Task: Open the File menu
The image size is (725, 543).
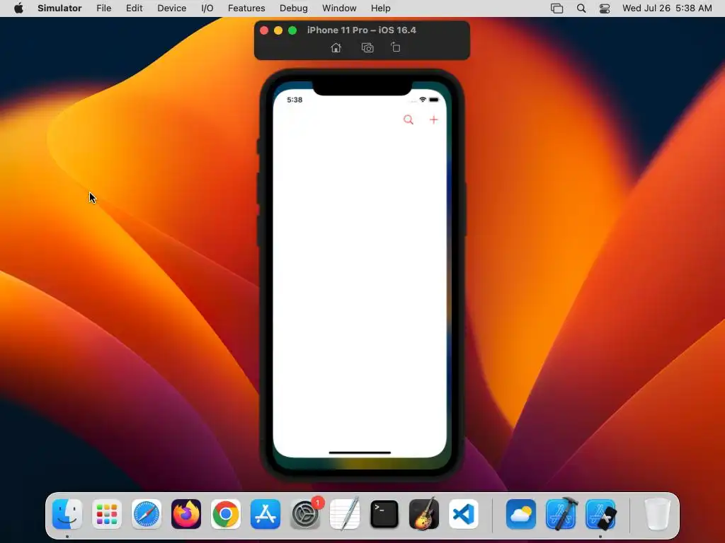Action: [103, 8]
